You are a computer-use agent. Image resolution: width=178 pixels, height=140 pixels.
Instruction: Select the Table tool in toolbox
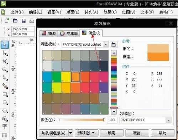click(x=5, y=135)
